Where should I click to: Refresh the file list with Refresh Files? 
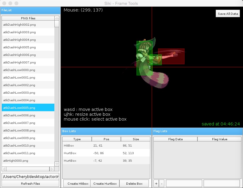(30, 183)
